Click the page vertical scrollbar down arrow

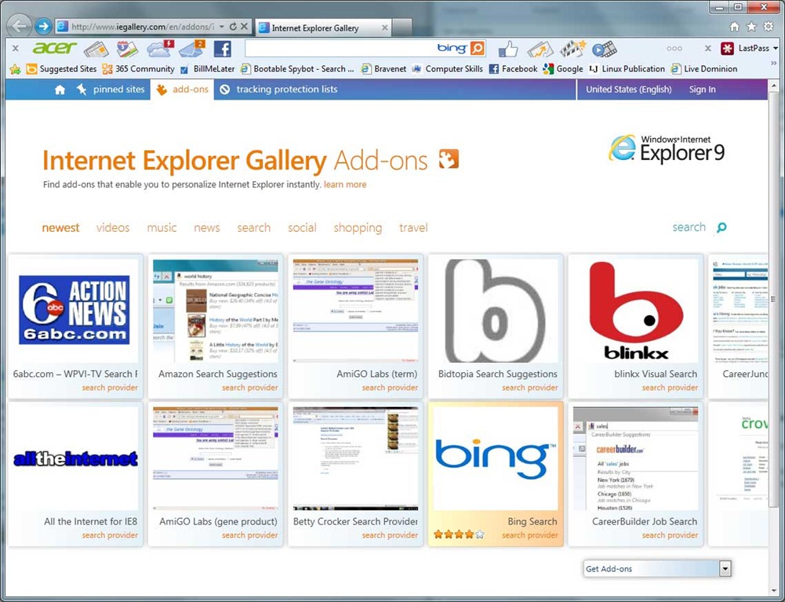[774, 590]
